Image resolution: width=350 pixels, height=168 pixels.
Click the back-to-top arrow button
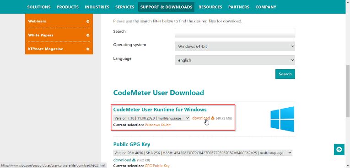click(x=339, y=149)
